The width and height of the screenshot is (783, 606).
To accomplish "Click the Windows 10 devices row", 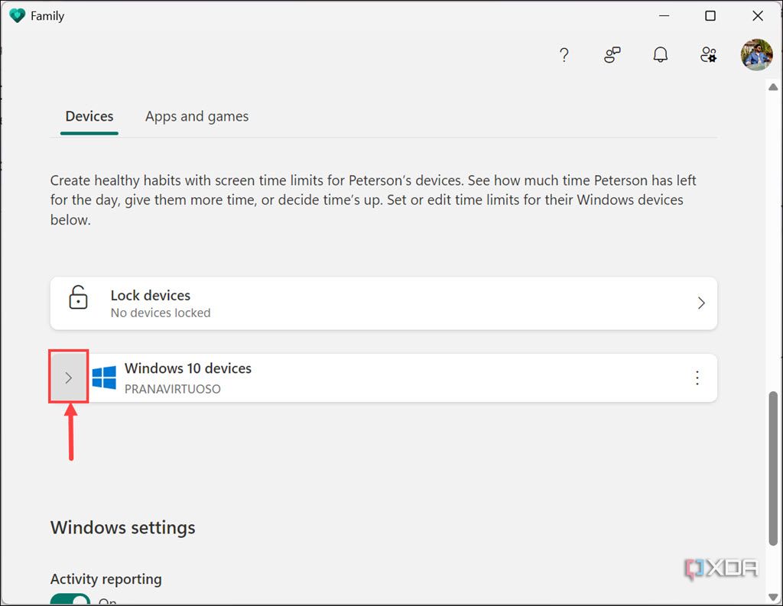I will 382,377.
